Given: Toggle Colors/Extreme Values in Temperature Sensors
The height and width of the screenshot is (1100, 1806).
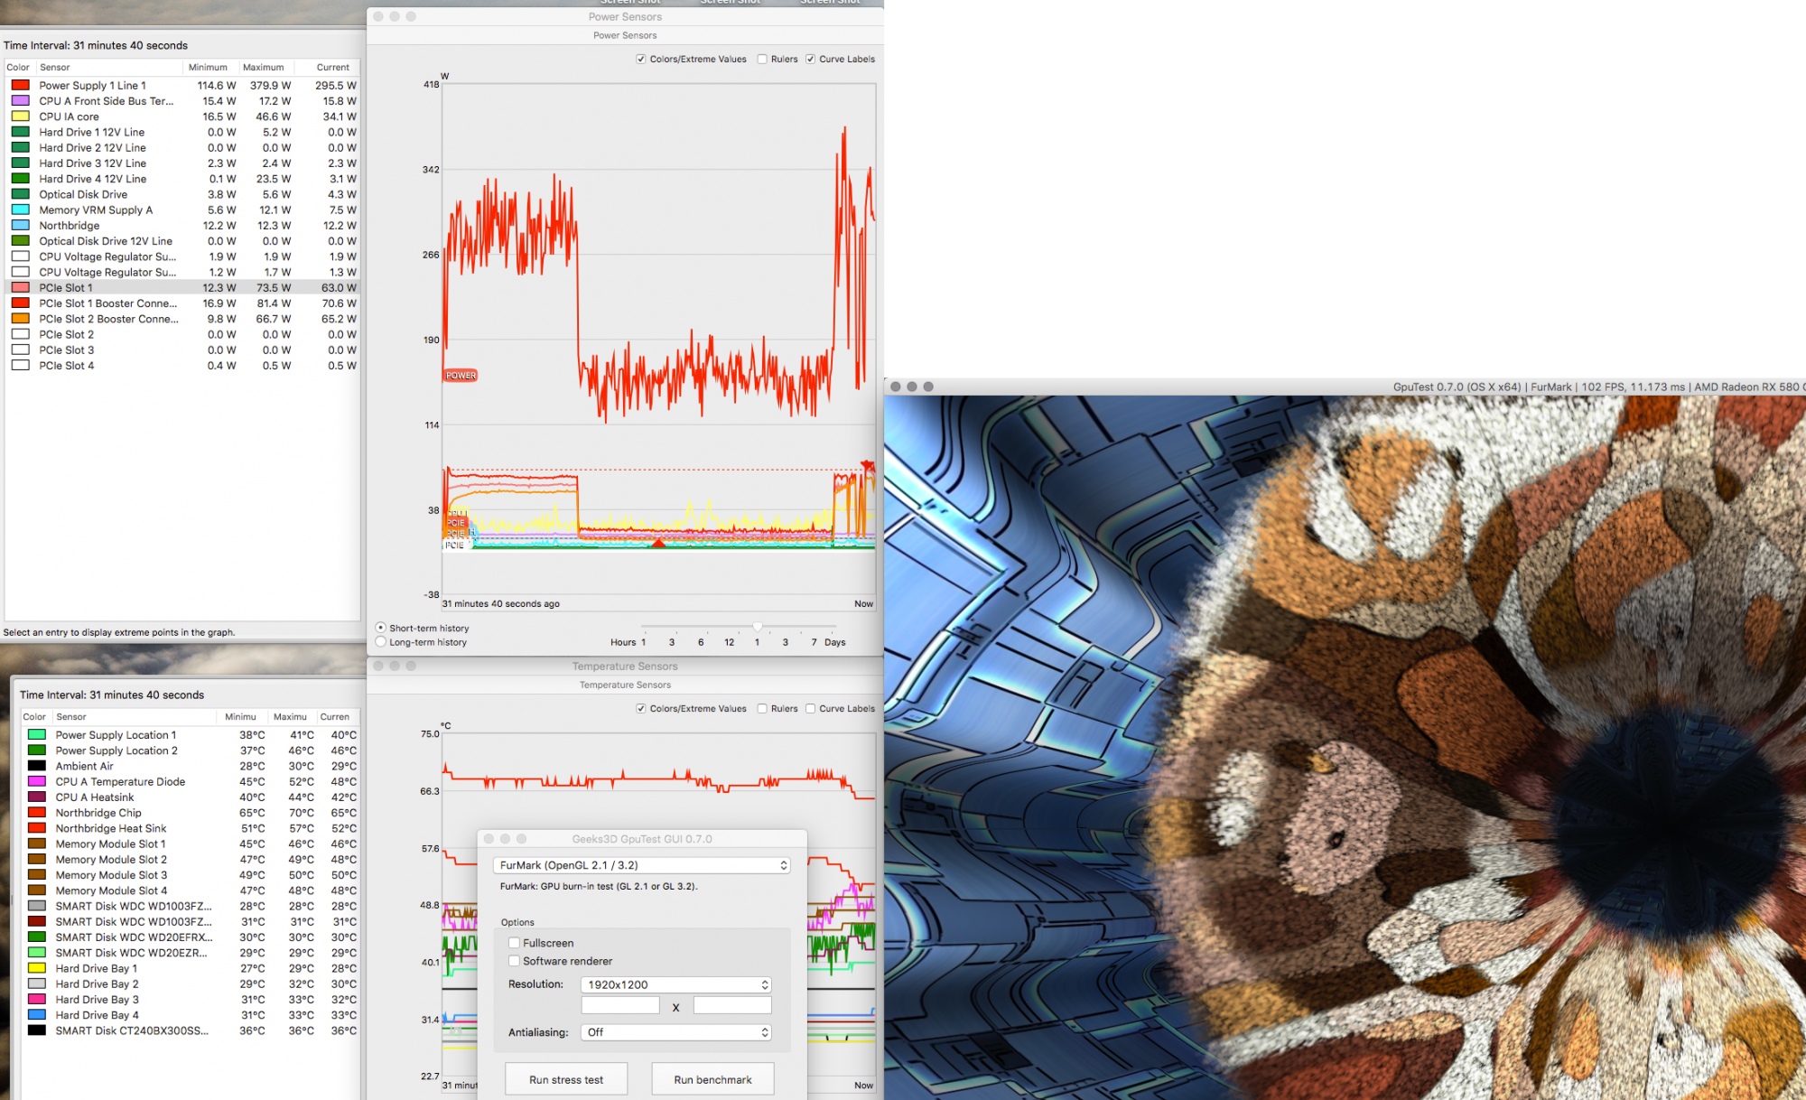Looking at the screenshot, I should 641,709.
